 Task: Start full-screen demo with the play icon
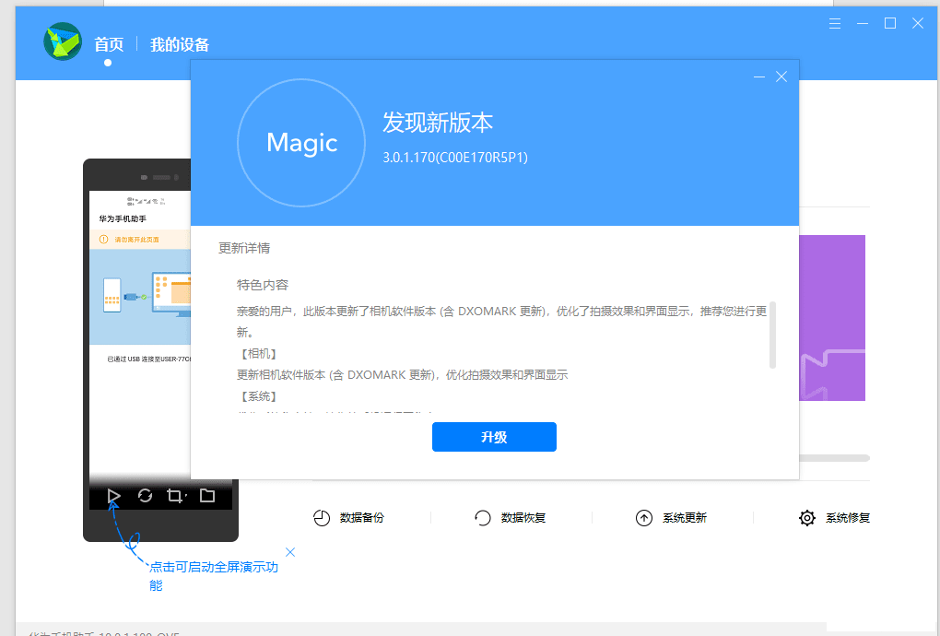tap(114, 496)
